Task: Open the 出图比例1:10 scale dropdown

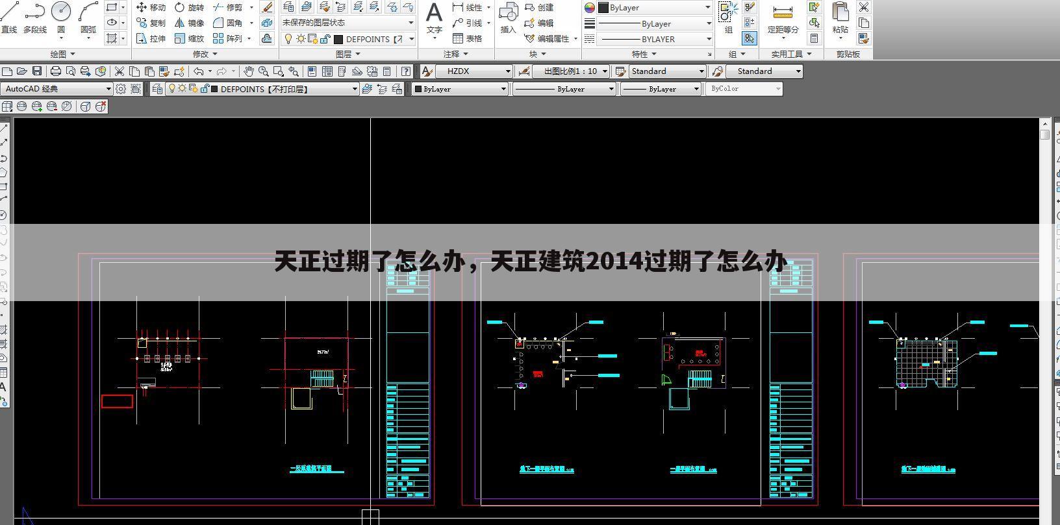Action: (x=572, y=71)
